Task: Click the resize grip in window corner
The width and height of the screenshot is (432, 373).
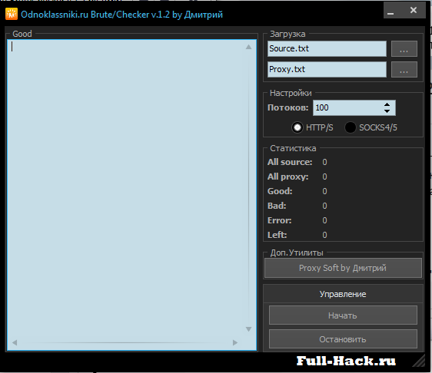Action: click(x=419, y=361)
